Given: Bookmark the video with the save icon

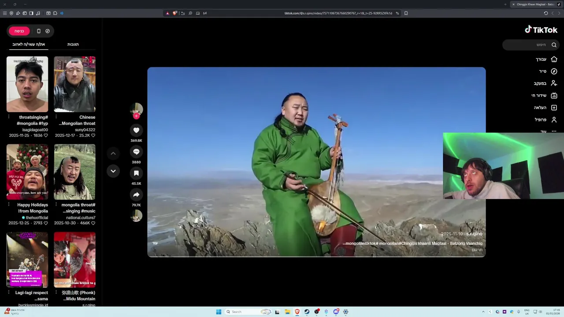Looking at the screenshot, I should click(x=136, y=173).
